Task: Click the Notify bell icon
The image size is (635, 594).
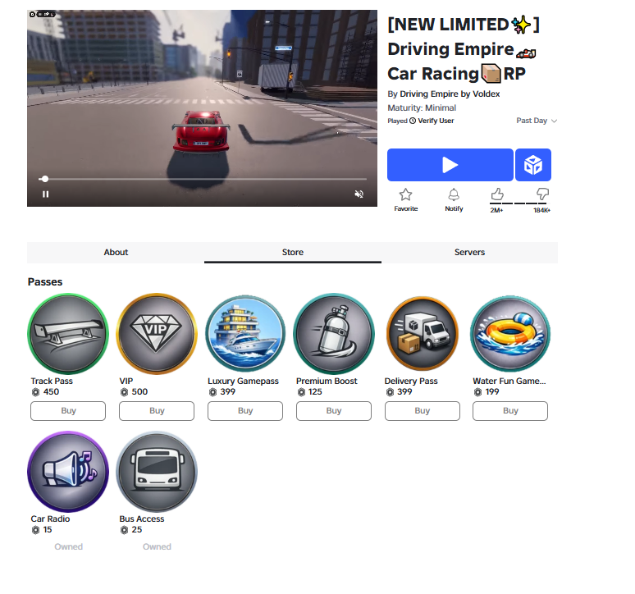Action: click(x=454, y=194)
